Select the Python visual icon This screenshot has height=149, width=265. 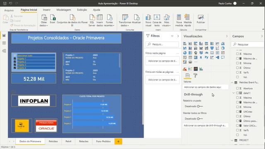point(206,58)
